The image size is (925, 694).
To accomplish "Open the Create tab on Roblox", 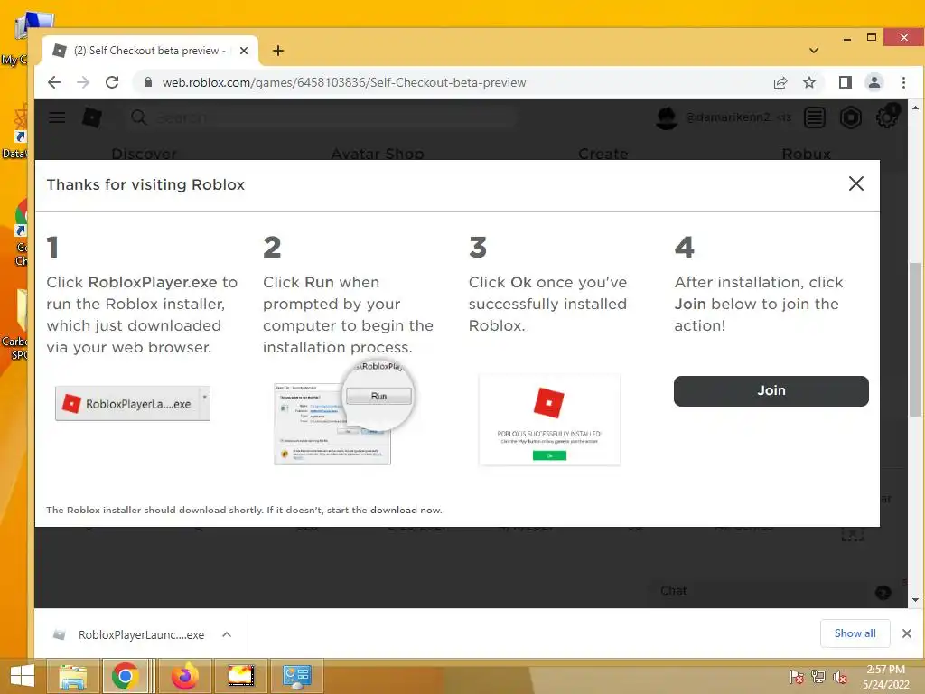I will 603,154.
